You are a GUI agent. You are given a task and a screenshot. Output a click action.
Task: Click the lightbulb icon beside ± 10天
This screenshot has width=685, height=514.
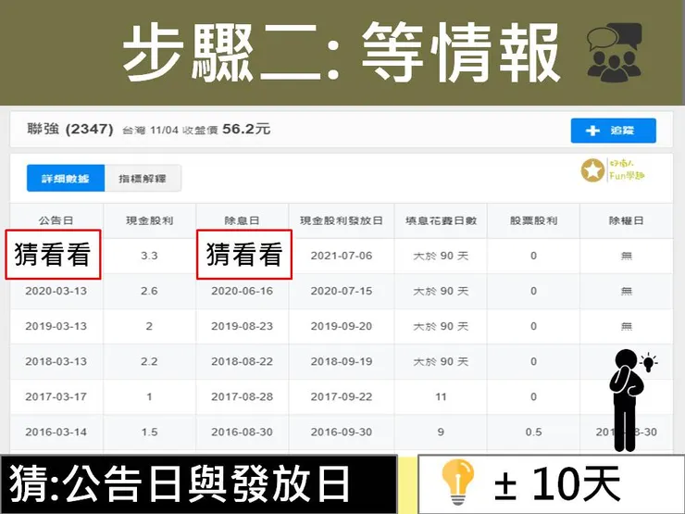tap(457, 483)
